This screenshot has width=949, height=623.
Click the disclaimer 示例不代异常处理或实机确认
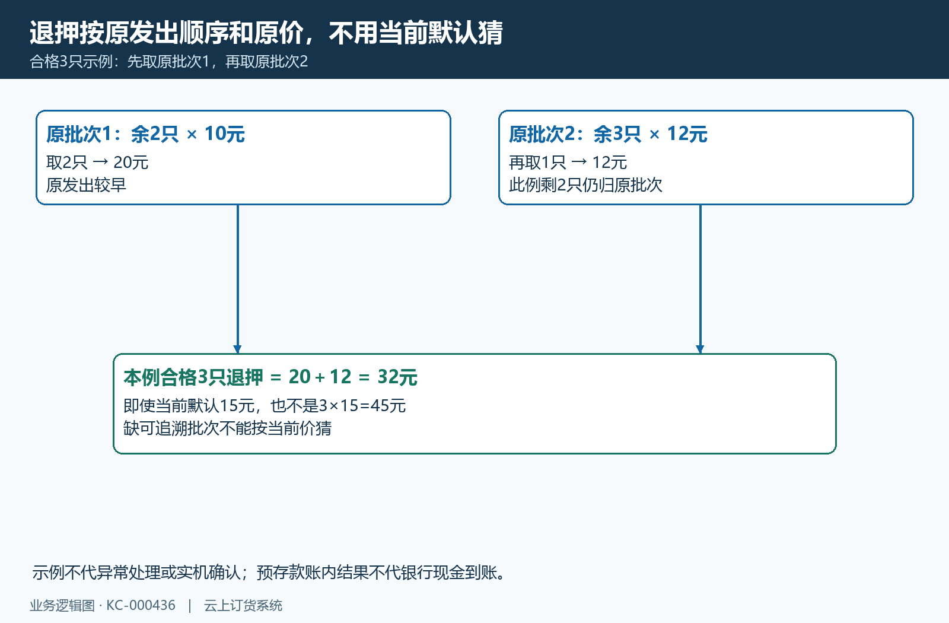pyautogui.click(x=137, y=573)
